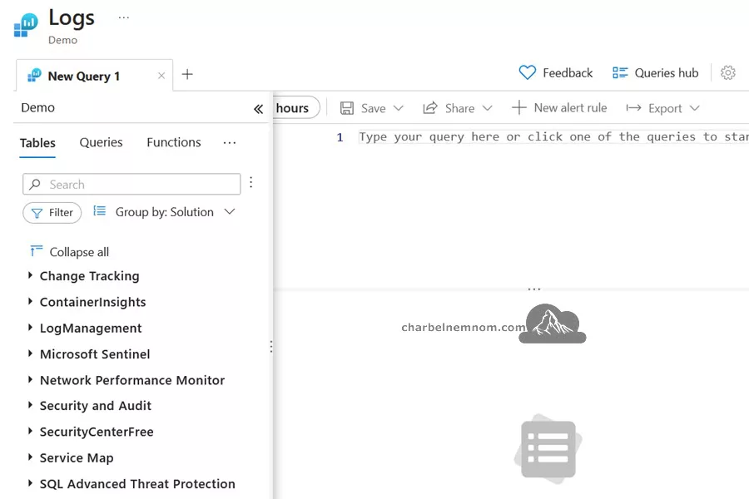Open more side pane tabs ellipsis
749x499 pixels.
click(230, 143)
